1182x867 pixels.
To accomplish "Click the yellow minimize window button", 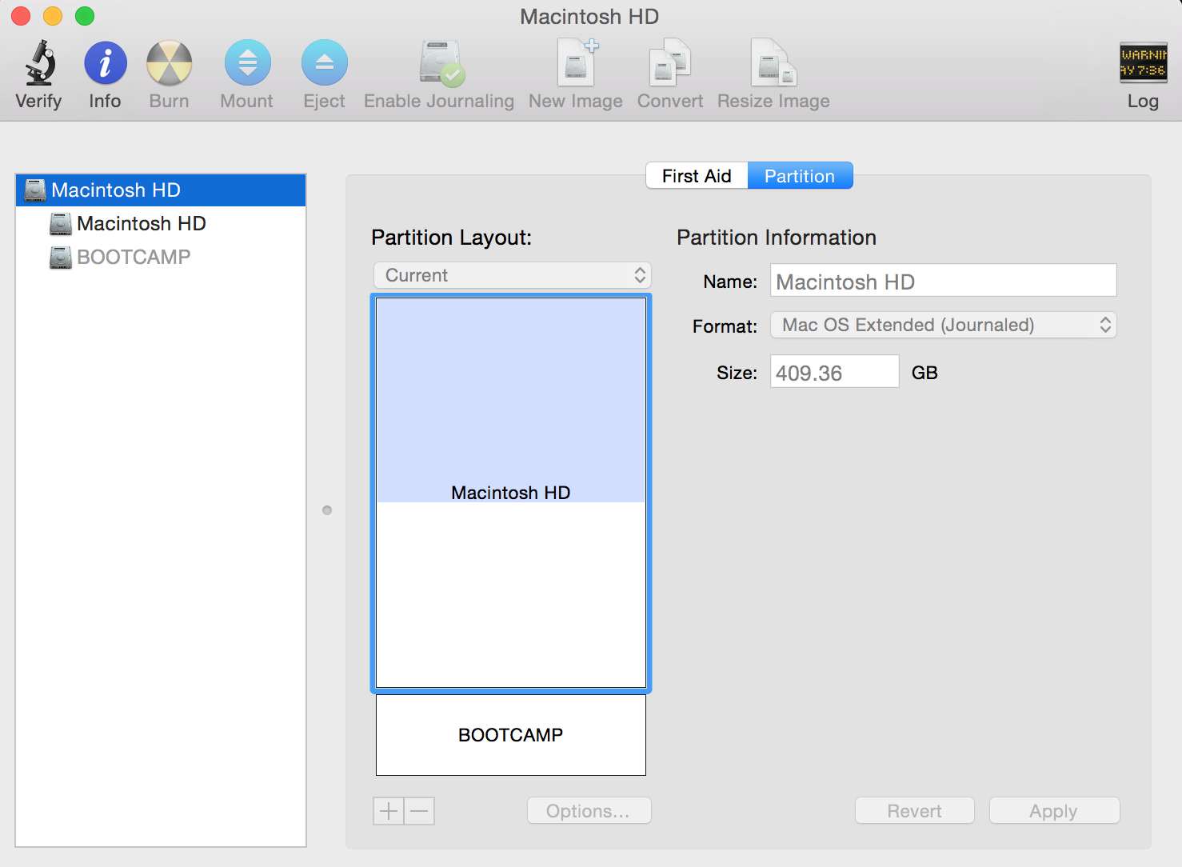I will [53, 16].
